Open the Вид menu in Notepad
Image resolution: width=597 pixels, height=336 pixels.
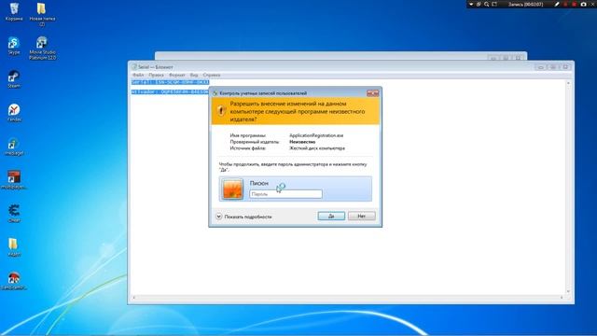tap(194, 75)
